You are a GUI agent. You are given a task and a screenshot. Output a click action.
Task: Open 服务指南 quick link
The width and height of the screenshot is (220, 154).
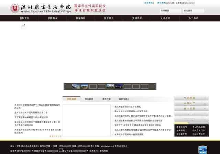tap(180, 130)
